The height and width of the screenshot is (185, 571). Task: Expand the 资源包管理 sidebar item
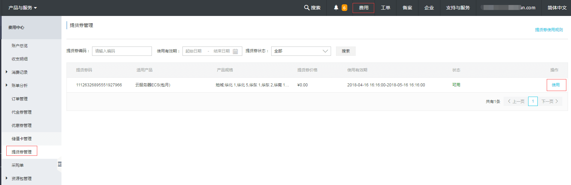coord(21,178)
